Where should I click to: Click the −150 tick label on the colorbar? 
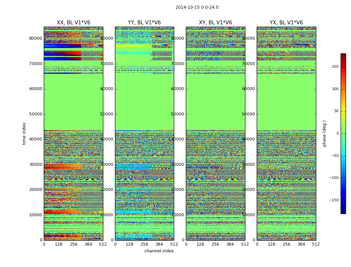pos(334,200)
